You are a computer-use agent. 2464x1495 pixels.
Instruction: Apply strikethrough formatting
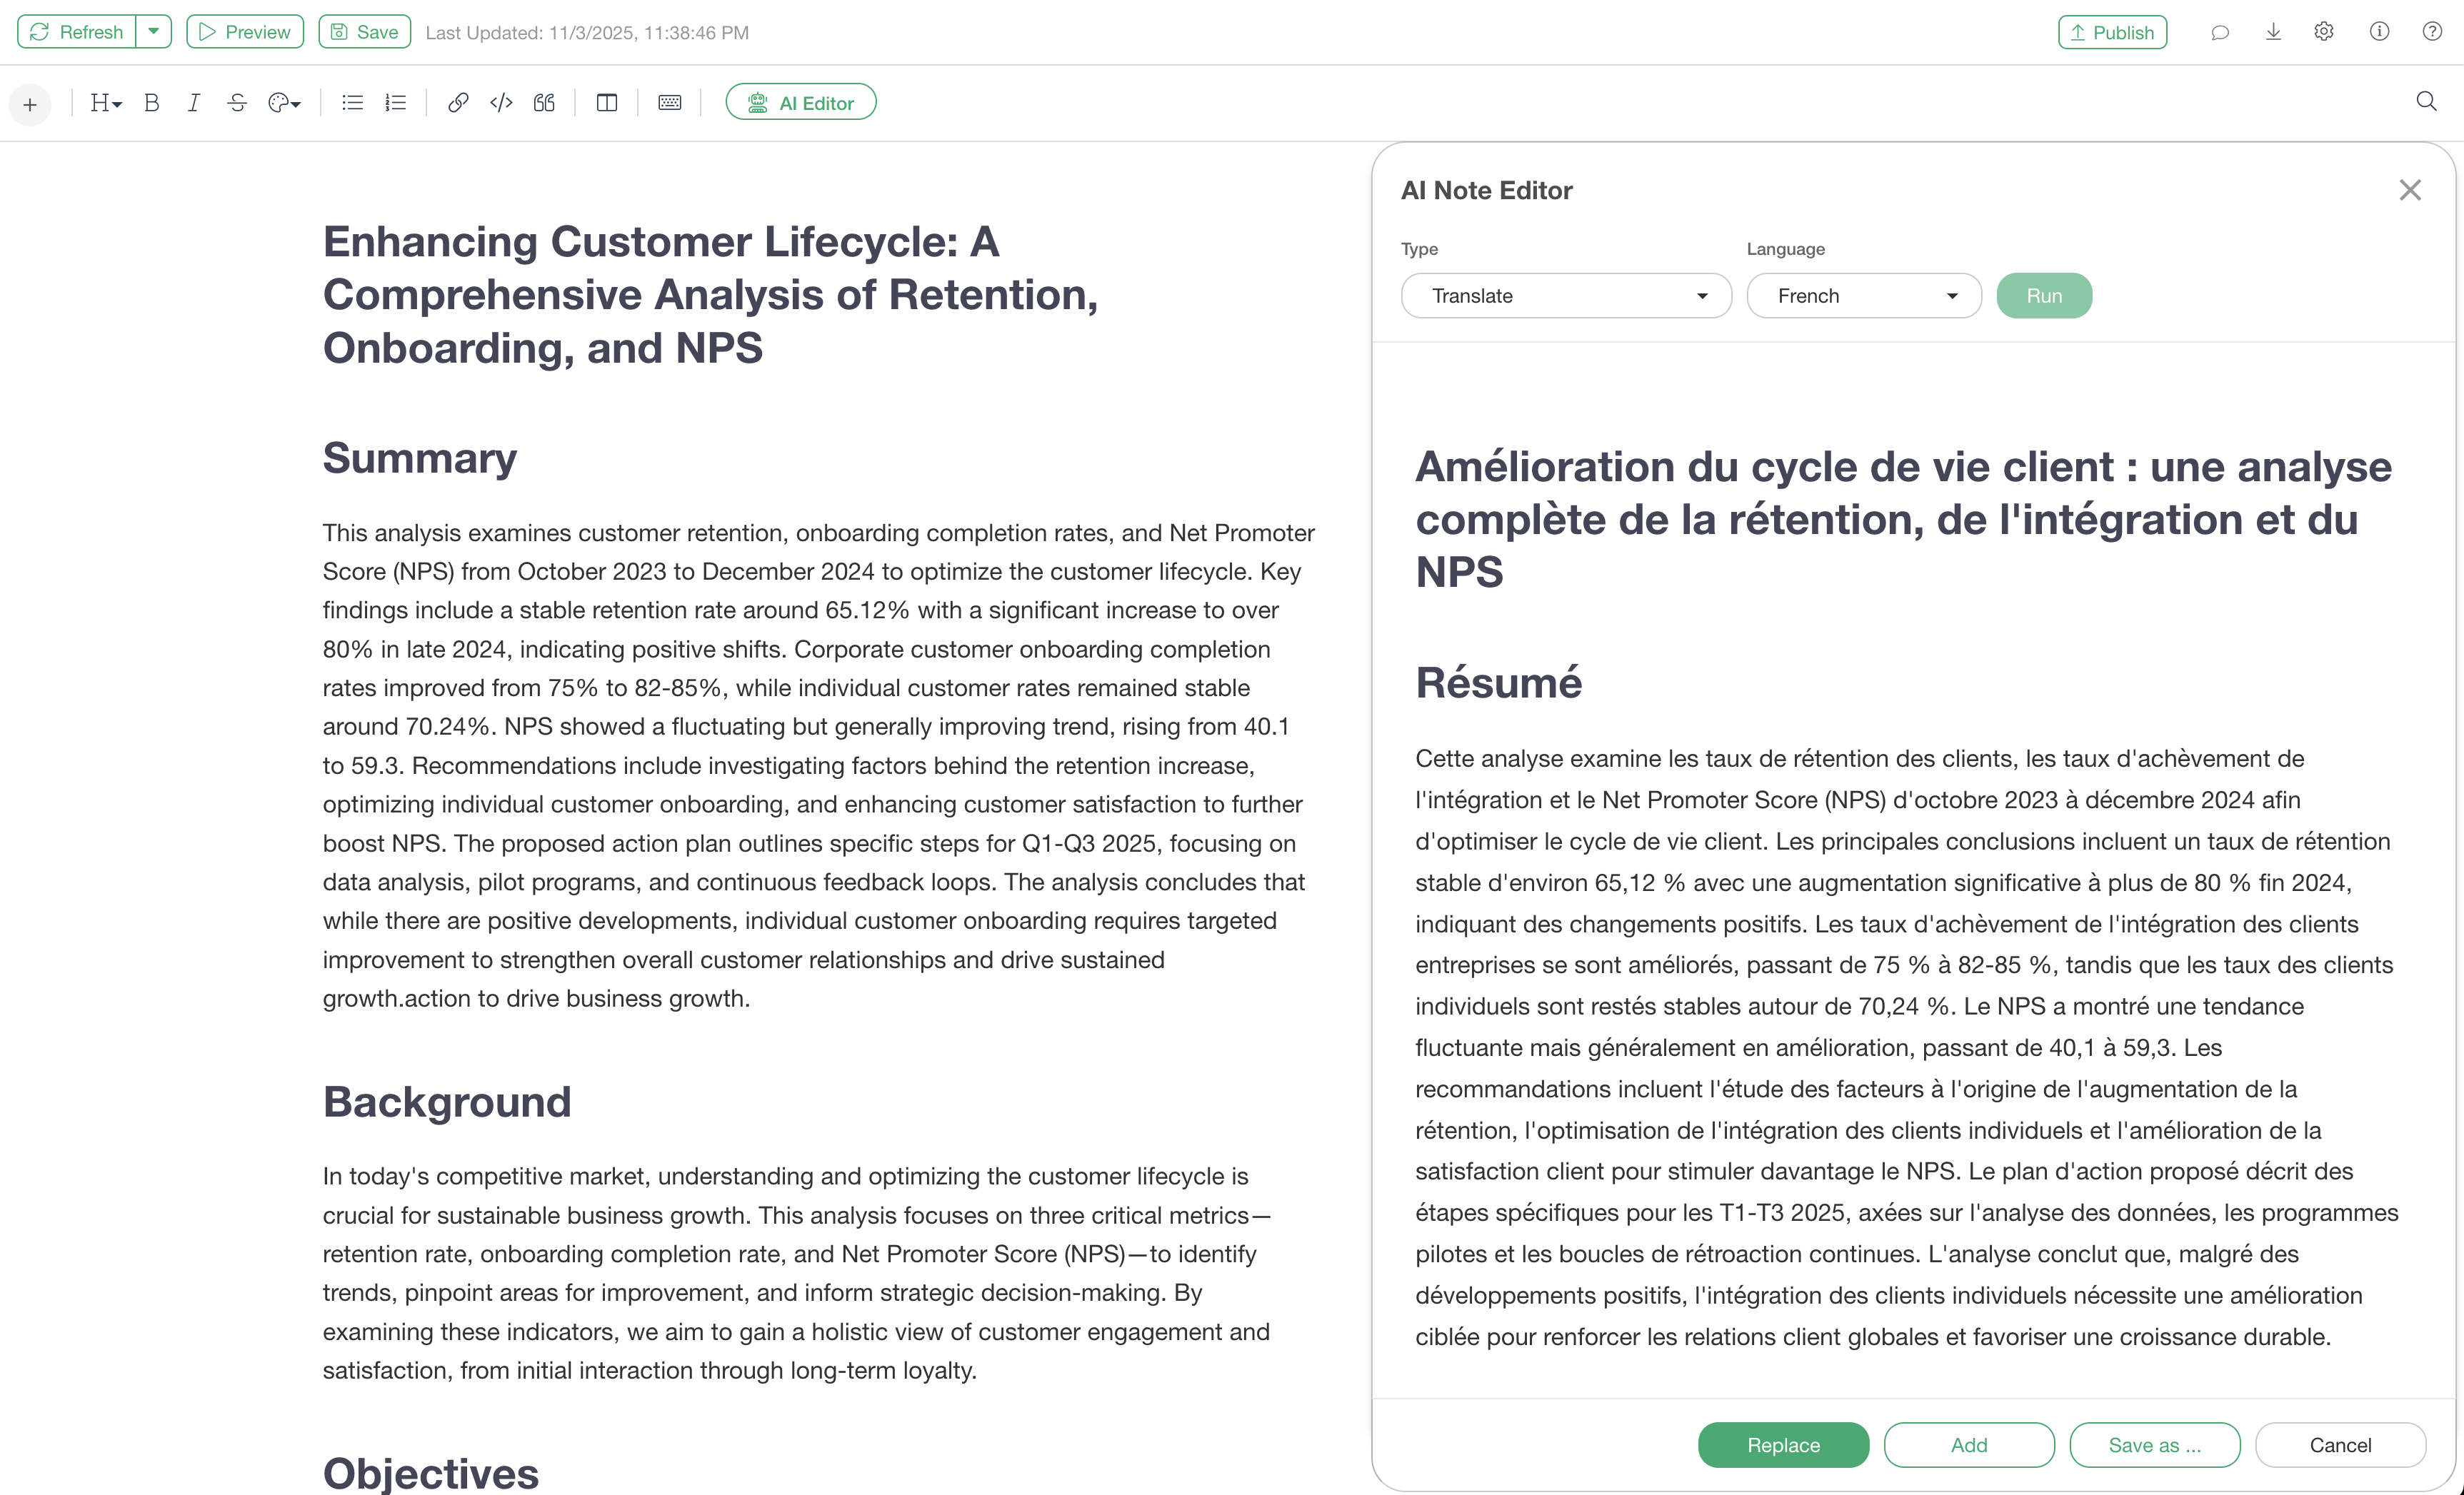click(237, 103)
